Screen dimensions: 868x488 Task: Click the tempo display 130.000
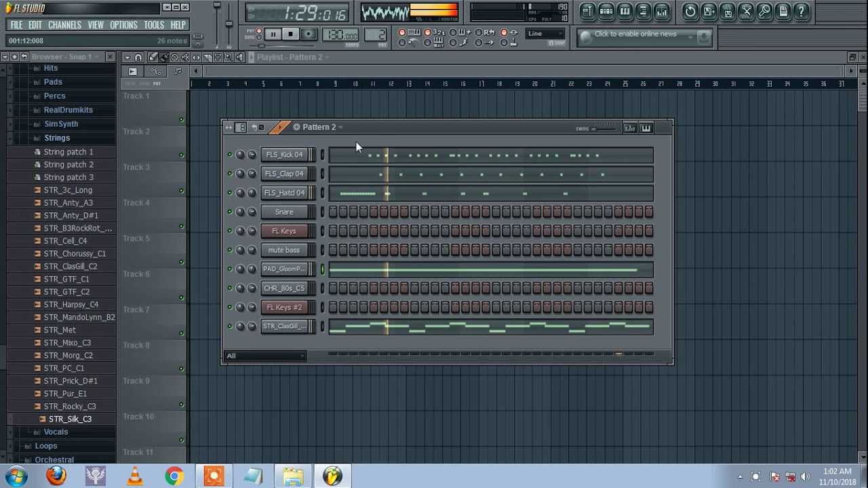pyautogui.click(x=341, y=35)
